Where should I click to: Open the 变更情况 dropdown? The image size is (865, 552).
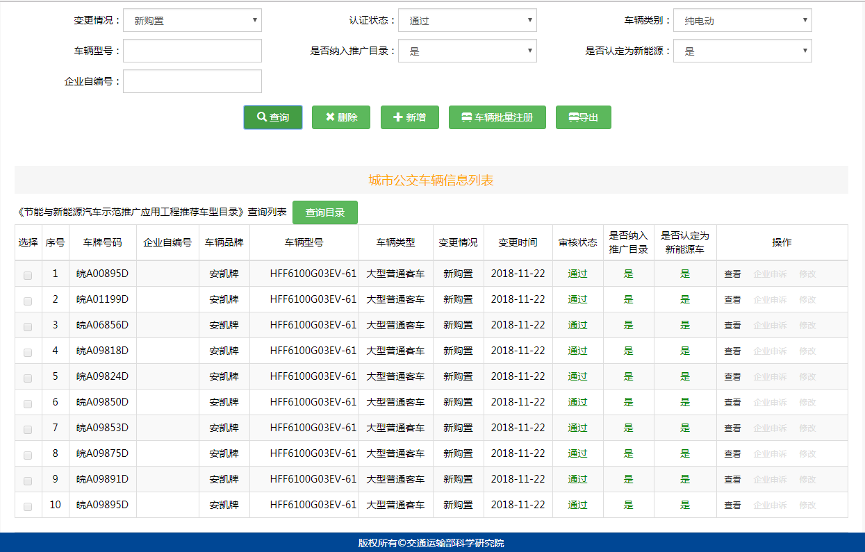(192, 21)
